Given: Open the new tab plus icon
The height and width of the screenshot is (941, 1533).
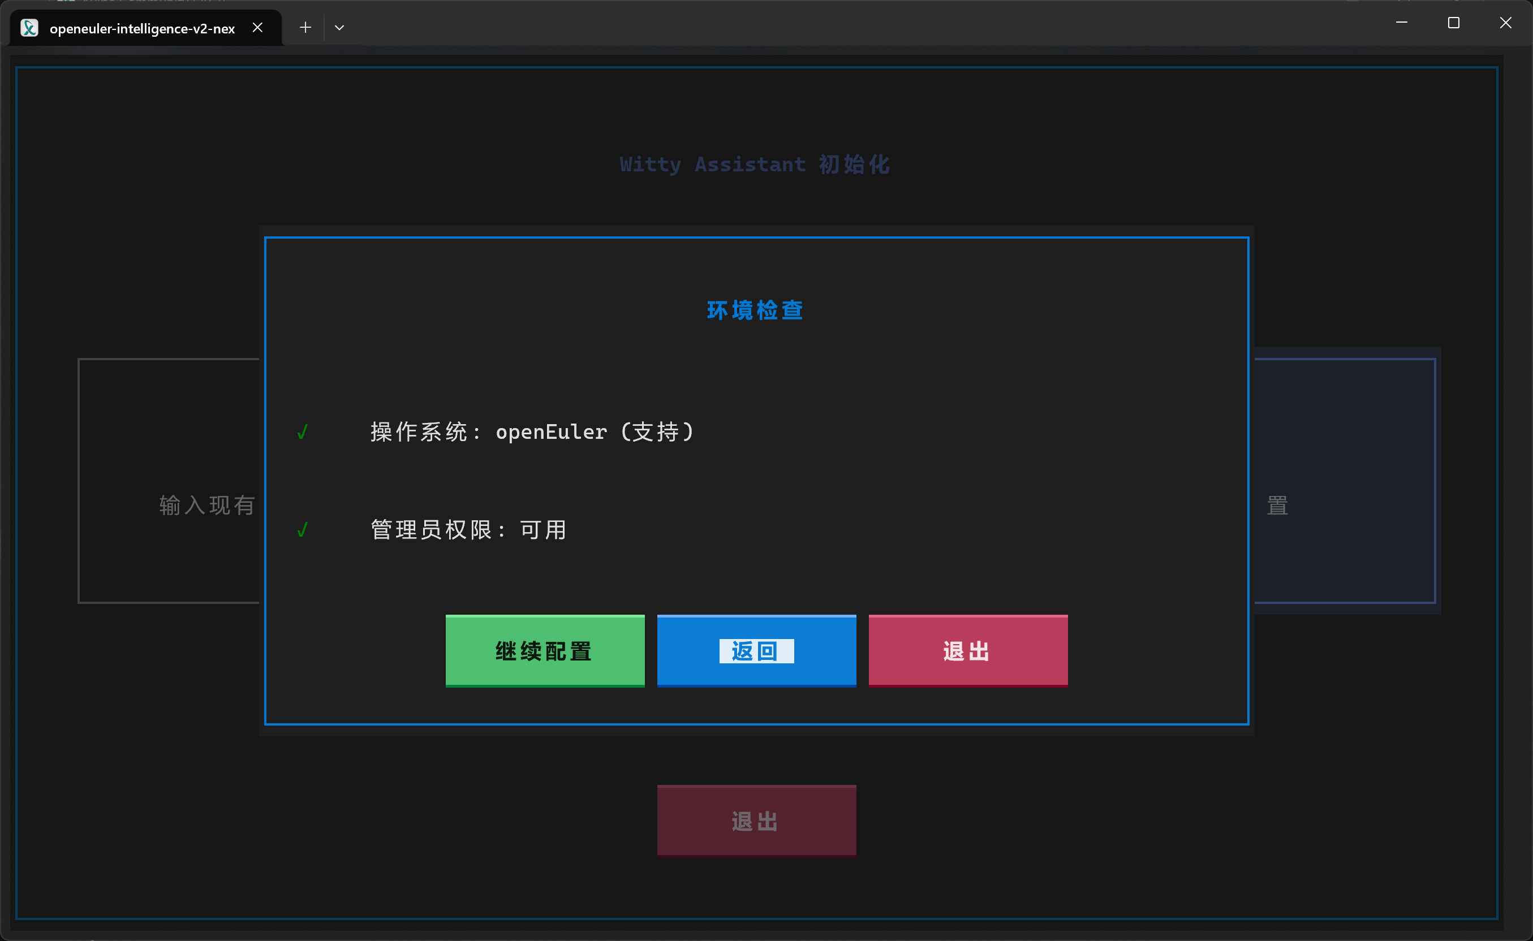Looking at the screenshot, I should [x=305, y=27].
